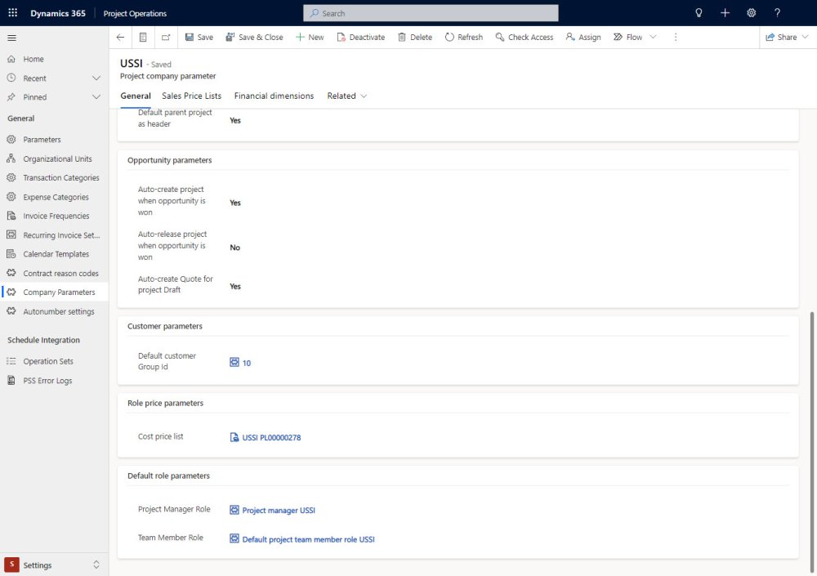Assign the record to someone

(x=583, y=37)
